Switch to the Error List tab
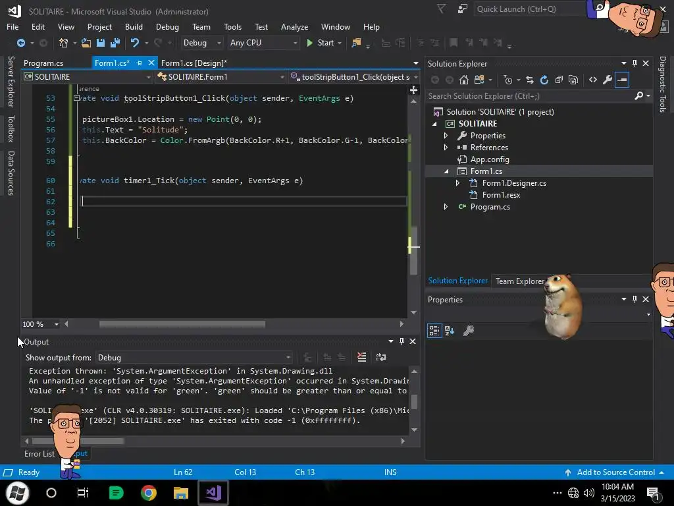 click(x=39, y=453)
